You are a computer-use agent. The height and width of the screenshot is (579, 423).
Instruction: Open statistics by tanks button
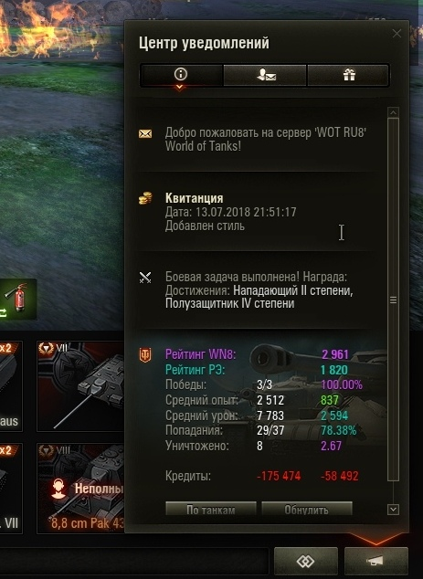[210, 510]
